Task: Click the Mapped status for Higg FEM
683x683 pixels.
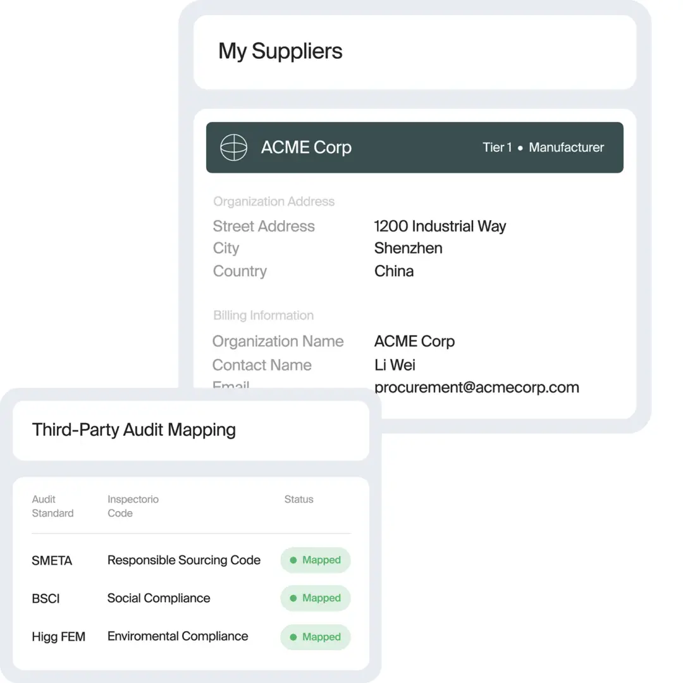Action: click(316, 637)
